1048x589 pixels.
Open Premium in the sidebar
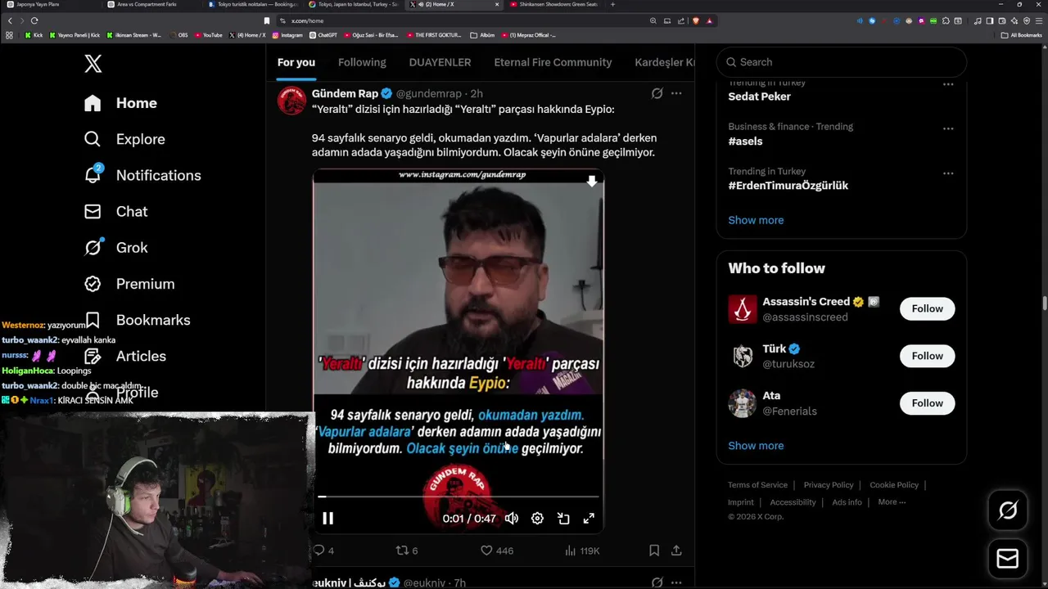[129, 284]
